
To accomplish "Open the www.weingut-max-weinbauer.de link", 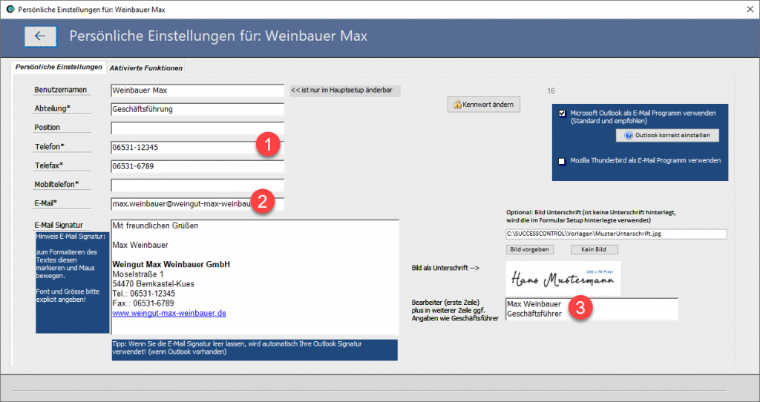I will click(x=168, y=314).
